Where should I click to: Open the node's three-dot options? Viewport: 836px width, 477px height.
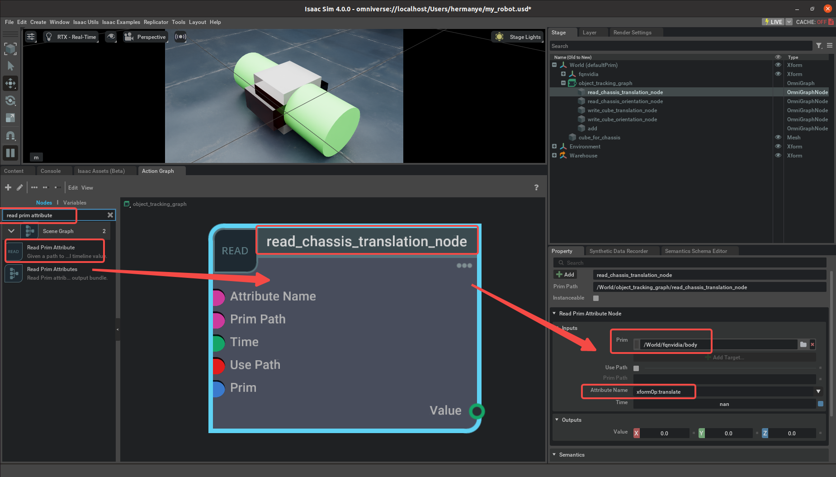pos(464,266)
